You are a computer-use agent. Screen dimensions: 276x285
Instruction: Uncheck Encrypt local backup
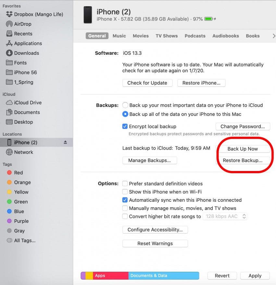(x=125, y=127)
